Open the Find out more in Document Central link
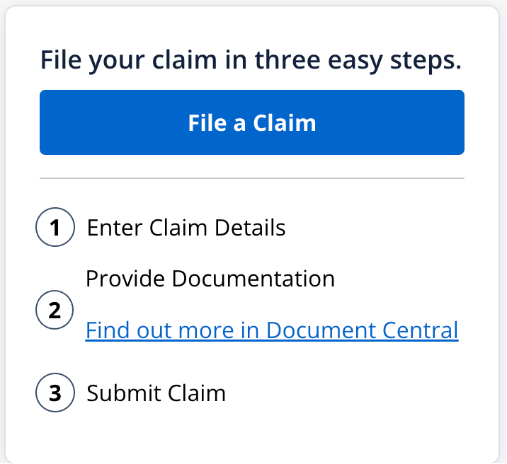The image size is (507, 464). [x=271, y=330]
